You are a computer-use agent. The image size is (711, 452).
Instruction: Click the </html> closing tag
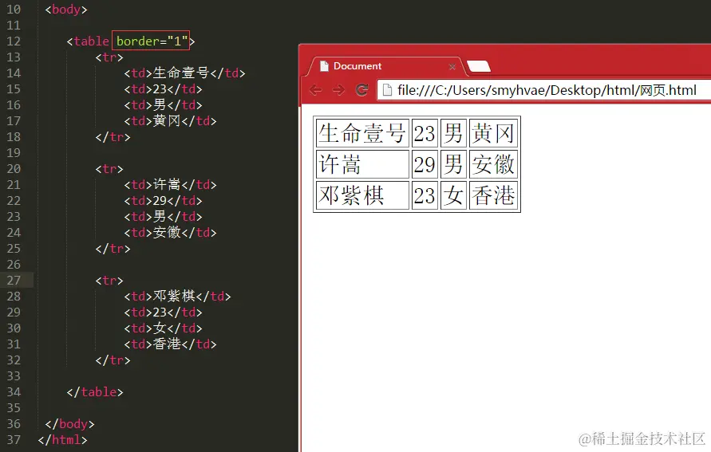[62, 440]
